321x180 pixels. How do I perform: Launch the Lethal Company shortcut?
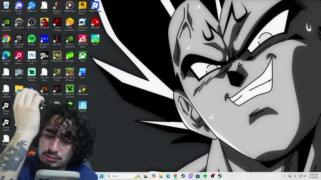tap(57, 25)
